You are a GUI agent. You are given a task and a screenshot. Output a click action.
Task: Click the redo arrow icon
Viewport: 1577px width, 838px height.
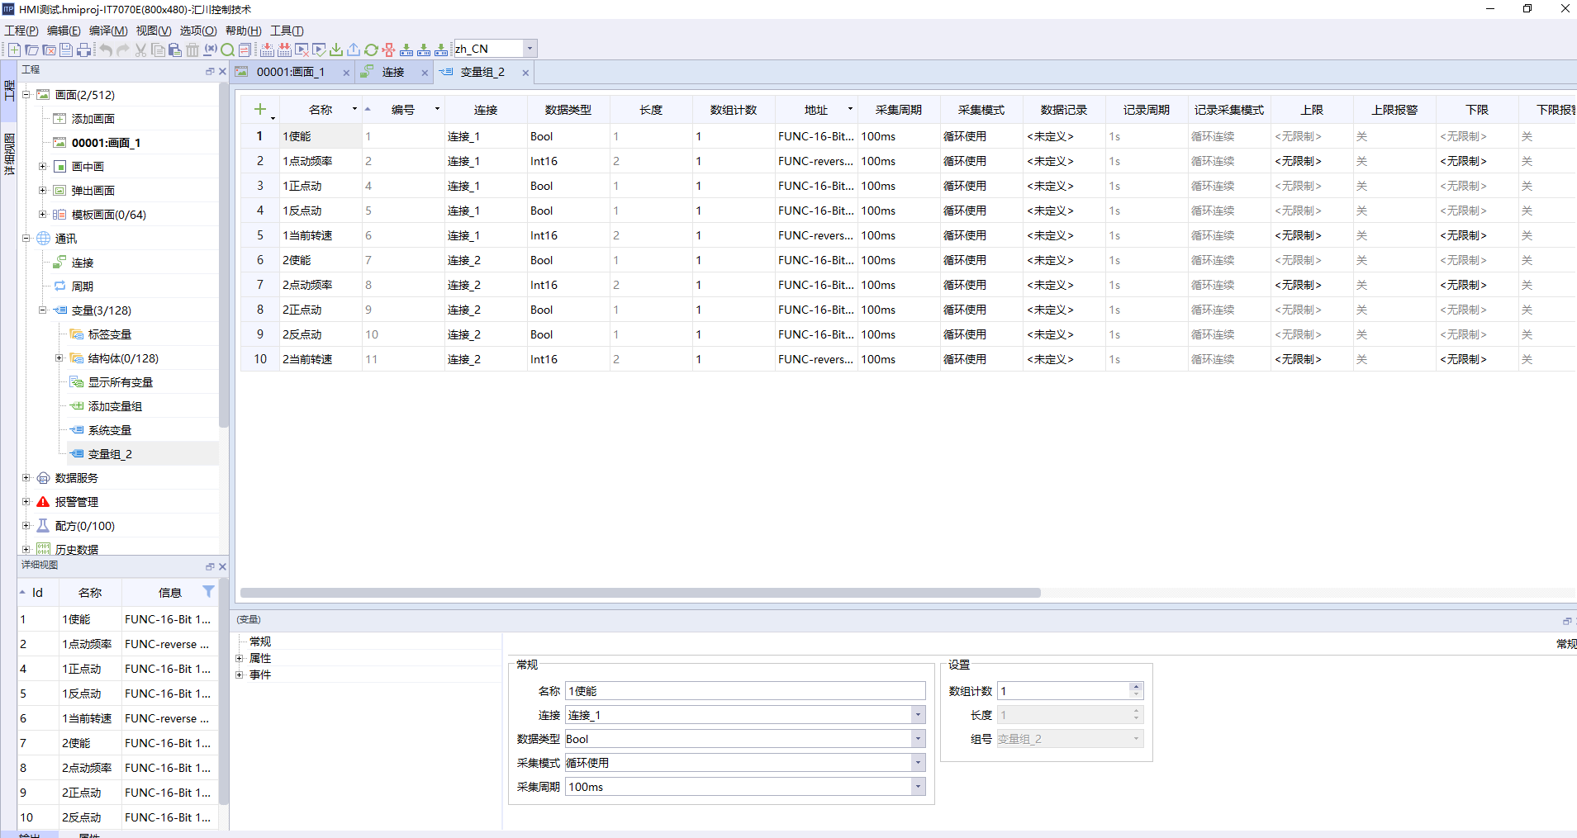[x=122, y=50]
